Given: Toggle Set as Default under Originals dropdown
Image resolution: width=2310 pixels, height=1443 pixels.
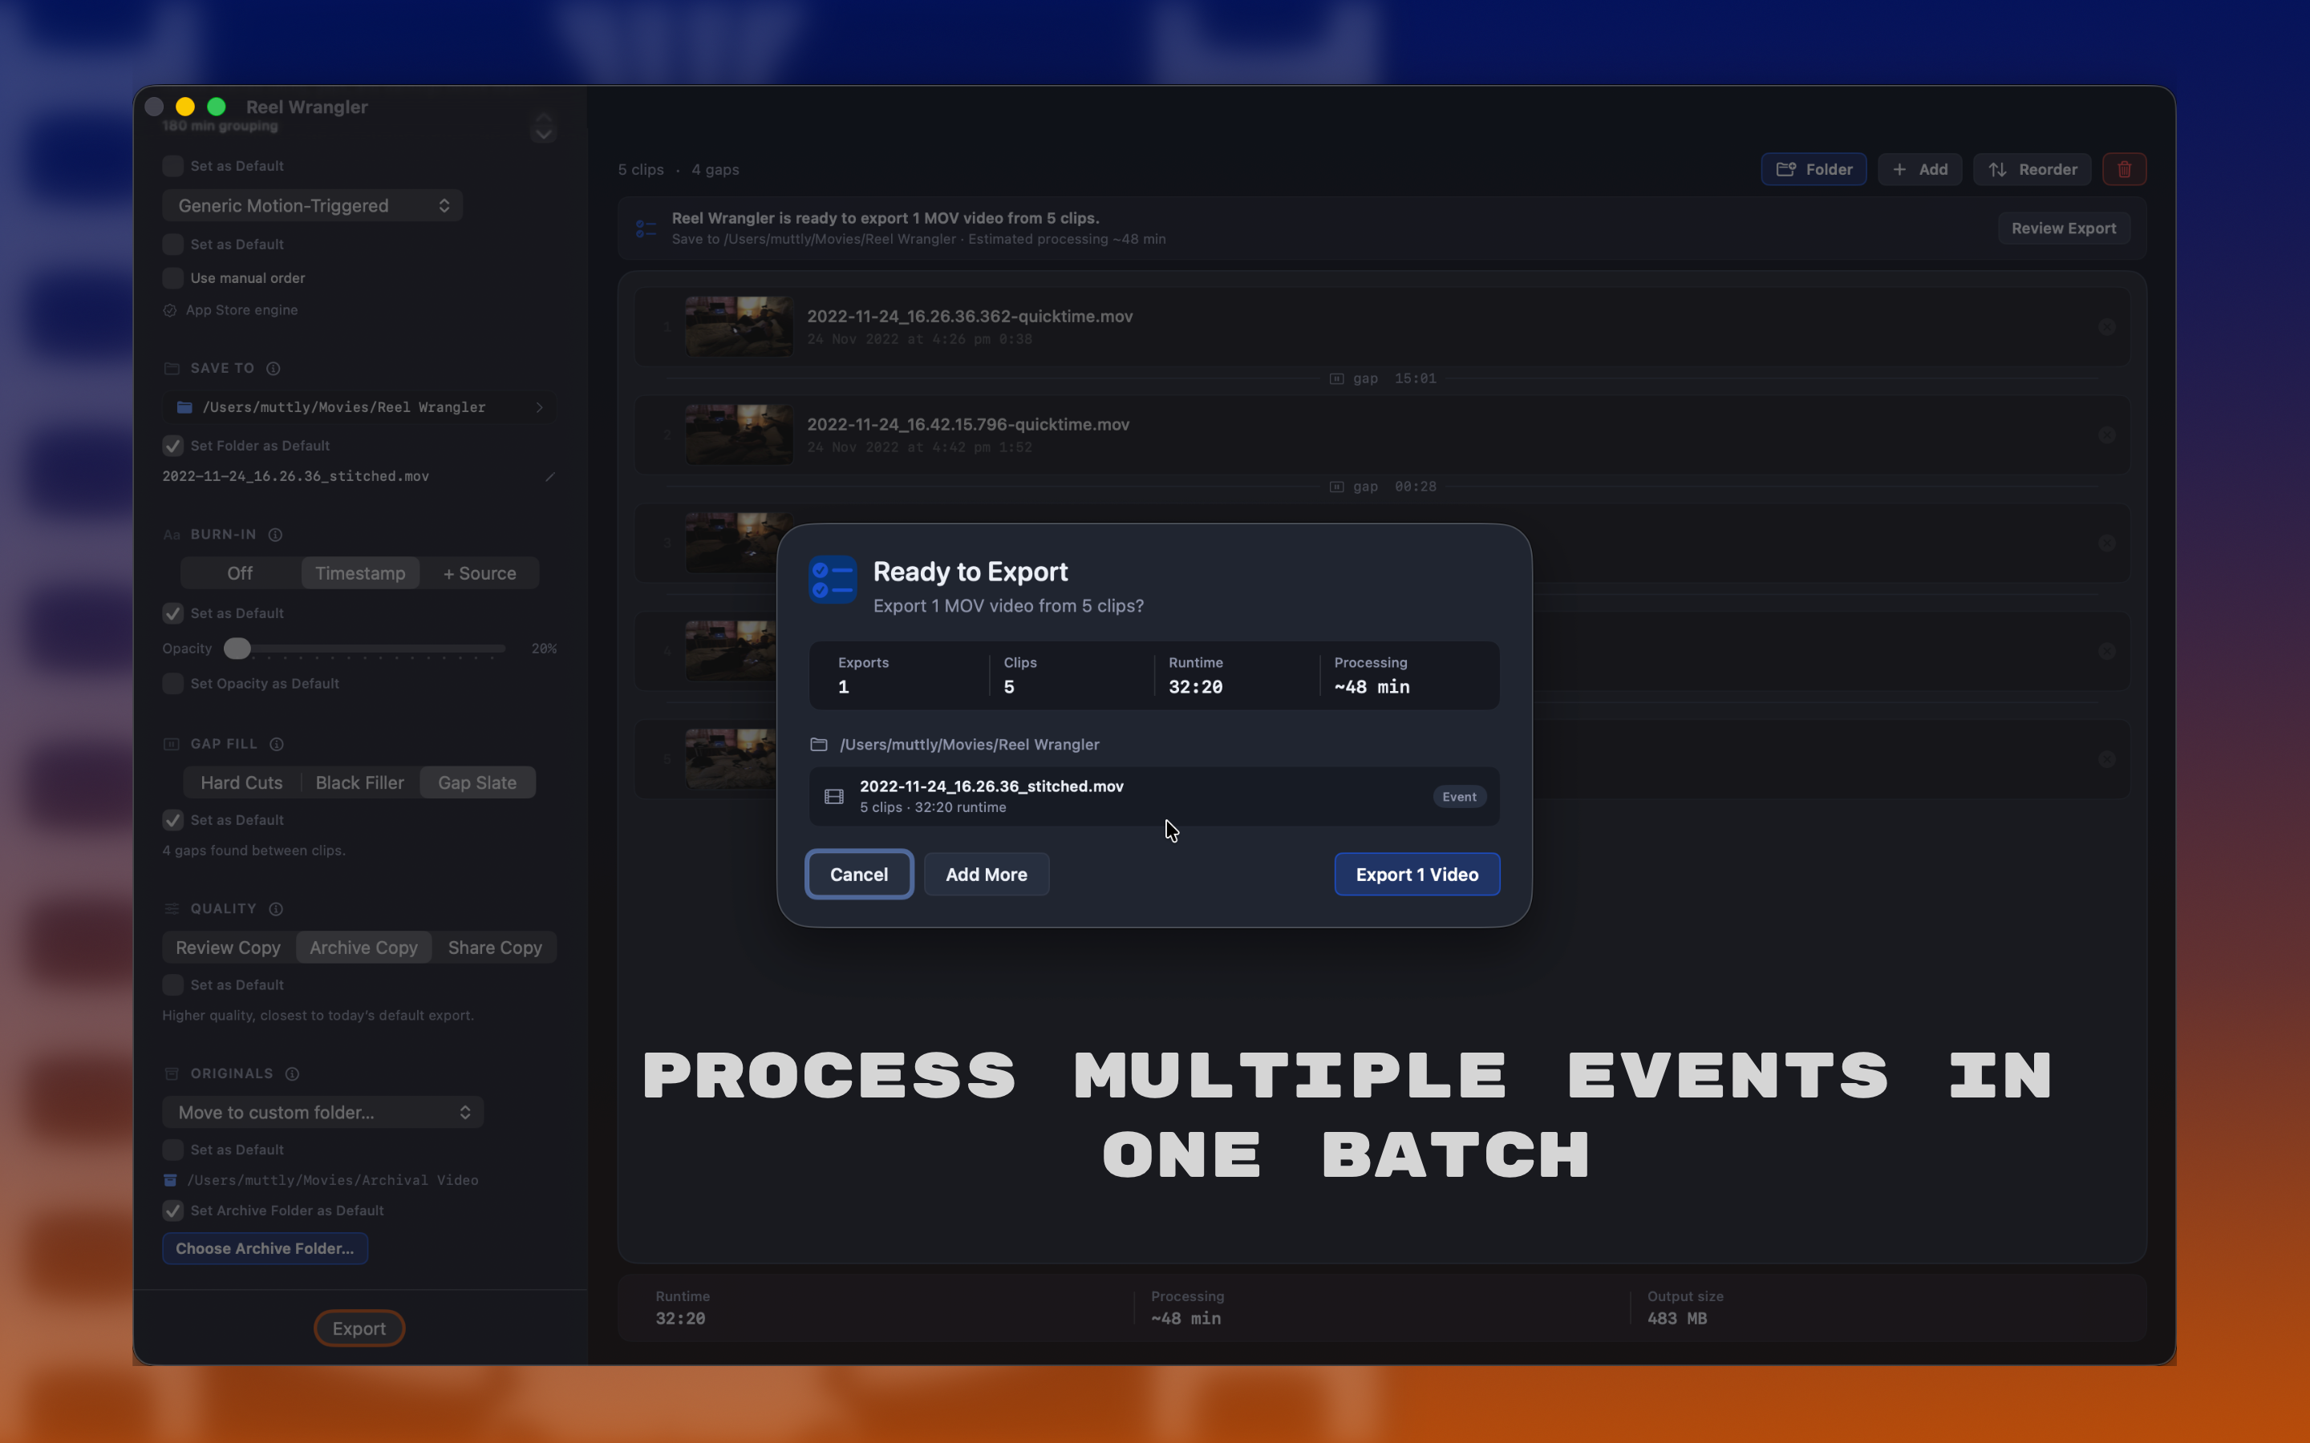Looking at the screenshot, I should click(x=172, y=1149).
